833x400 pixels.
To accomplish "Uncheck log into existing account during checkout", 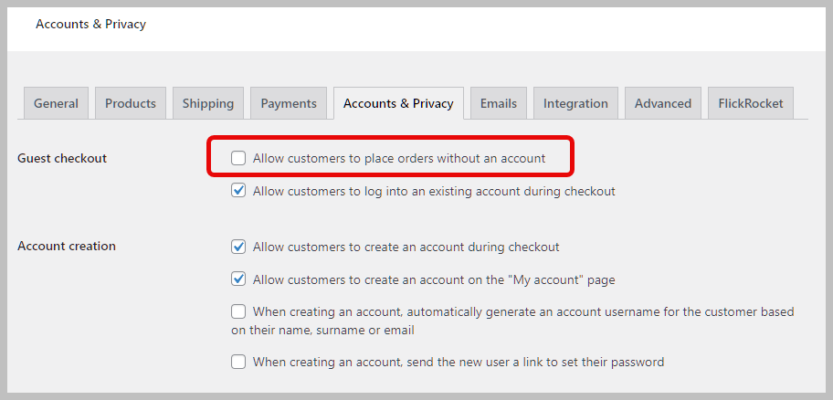I will (238, 192).
